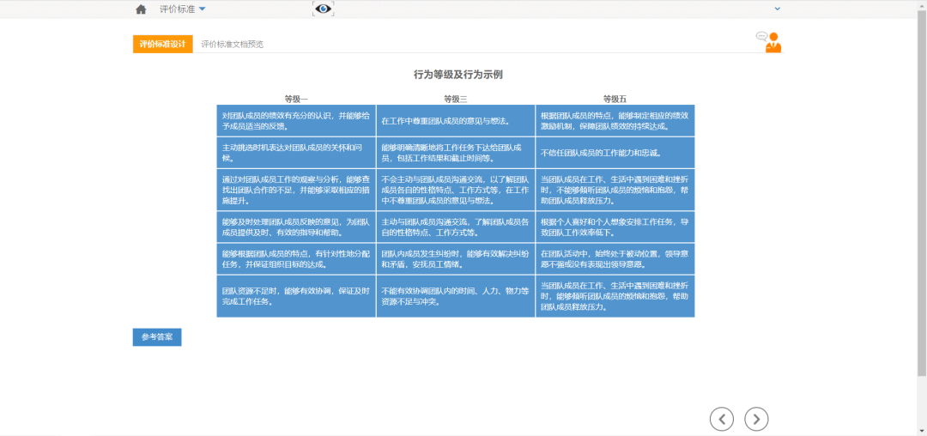
Task: Open the 评价标准文档预览 tab
Action: 232,44
